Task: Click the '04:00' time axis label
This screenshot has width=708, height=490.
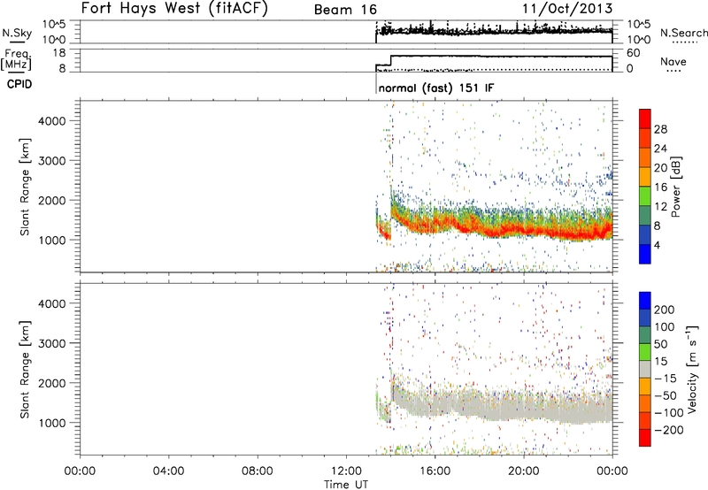Action: (x=168, y=471)
